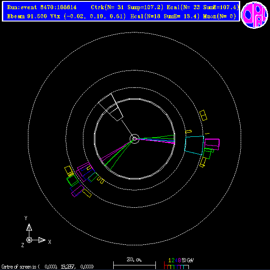Click the OPAL logo icon
270x270 pixels.
pos(255,15)
